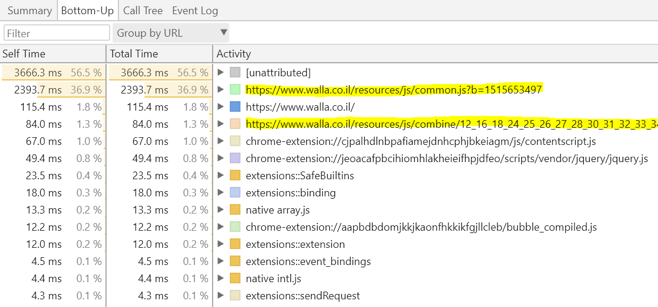Click peach swatch beside combine URL
The width and height of the screenshot is (658, 307).
[235, 124]
